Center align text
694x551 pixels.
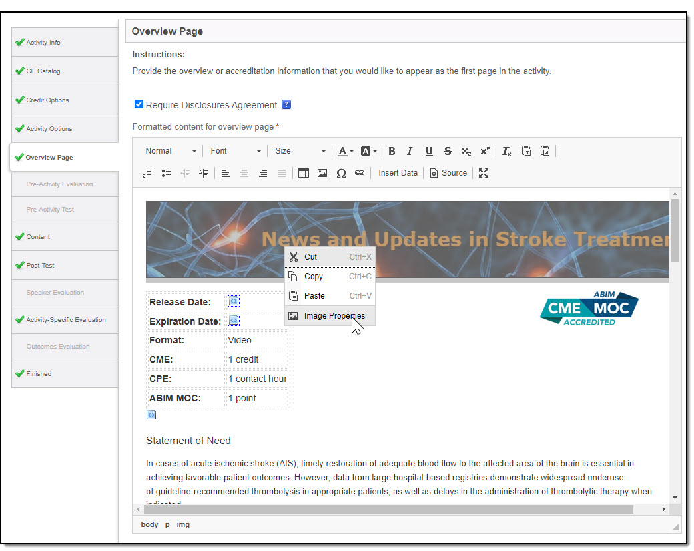point(244,173)
